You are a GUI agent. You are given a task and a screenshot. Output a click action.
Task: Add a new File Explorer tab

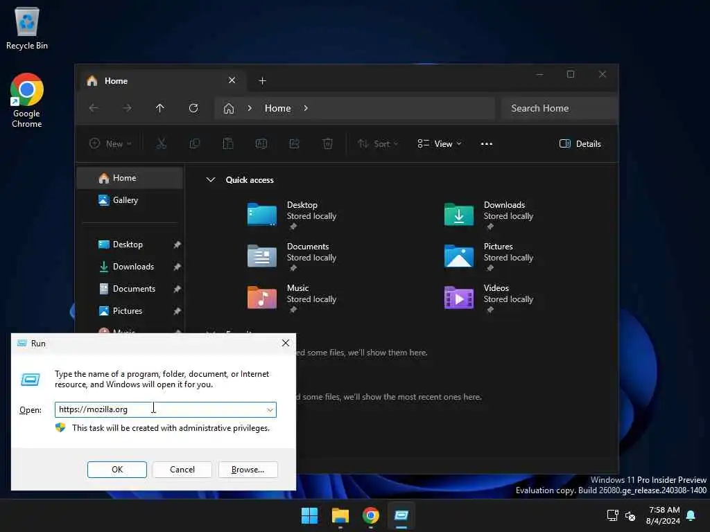[262, 80]
